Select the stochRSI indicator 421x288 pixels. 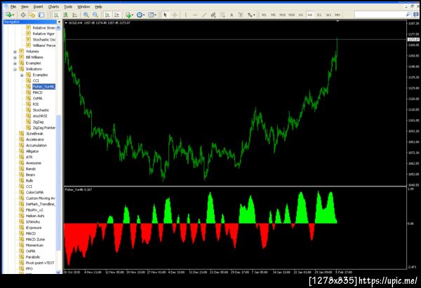pos(40,116)
